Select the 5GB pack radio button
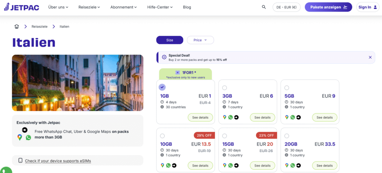Image resolution: width=382 pixels, height=173 pixels. [287, 88]
